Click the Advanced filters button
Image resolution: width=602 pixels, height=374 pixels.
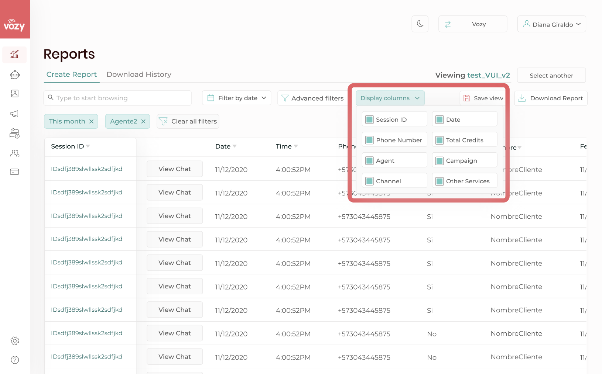(x=312, y=98)
